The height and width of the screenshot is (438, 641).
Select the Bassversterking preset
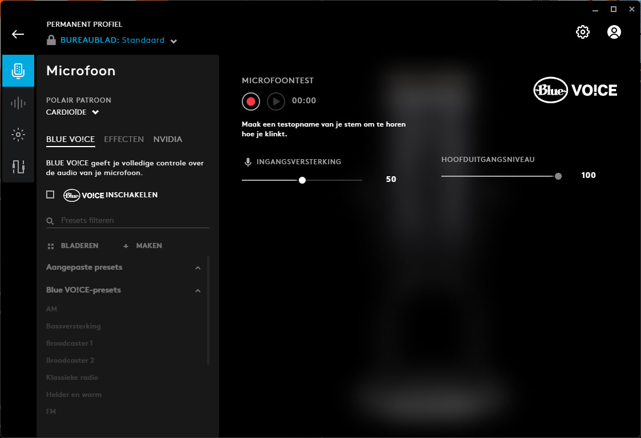click(74, 326)
